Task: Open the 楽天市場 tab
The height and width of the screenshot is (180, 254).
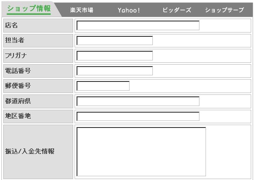Action: point(82,10)
